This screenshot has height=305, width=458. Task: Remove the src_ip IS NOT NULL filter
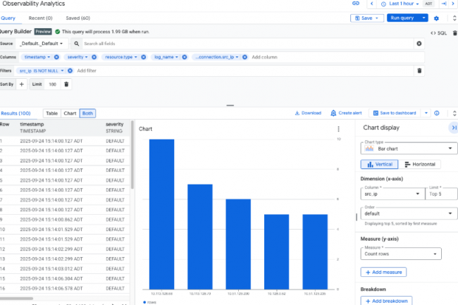[70, 70]
